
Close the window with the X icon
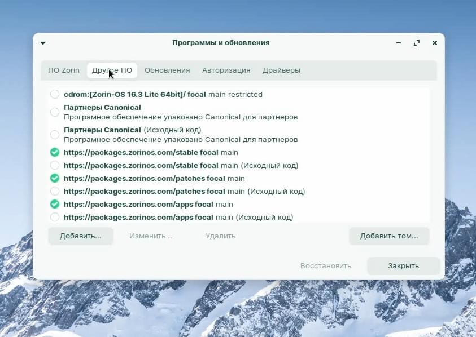435,43
